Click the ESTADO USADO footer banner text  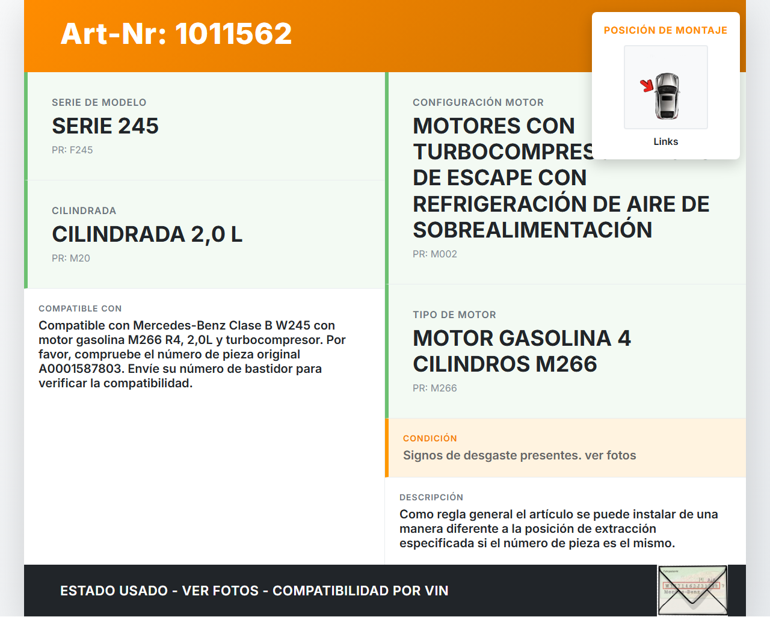(x=254, y=591)
